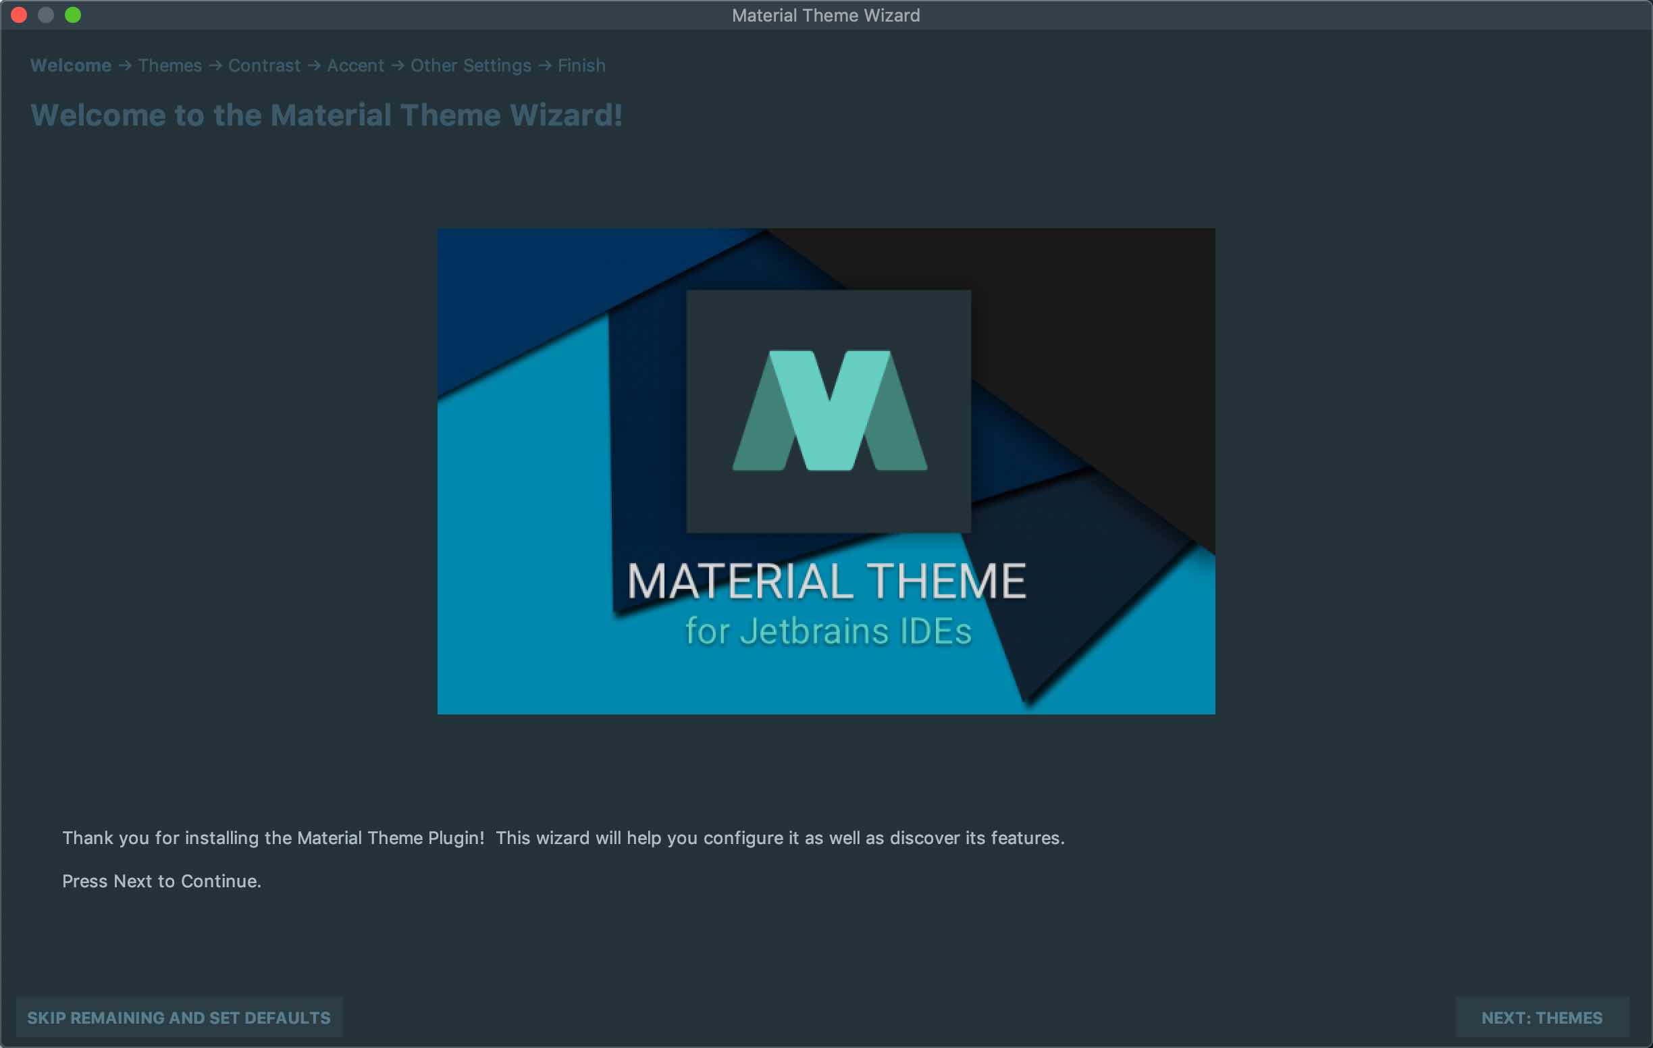Click the arrow between Accent and Other Settings
This screenshot has width=1653, height=1048.
pos(398,66)
